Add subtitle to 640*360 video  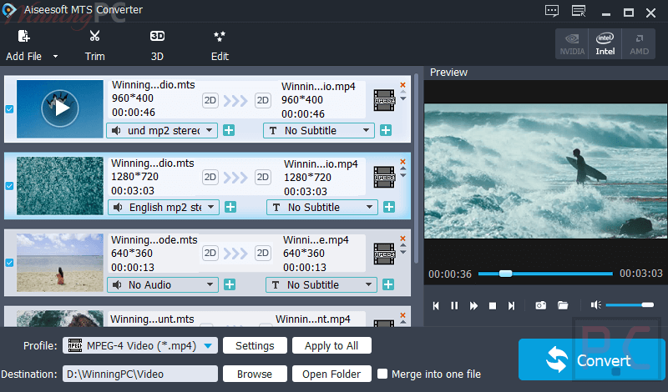(x=388, y=284)
